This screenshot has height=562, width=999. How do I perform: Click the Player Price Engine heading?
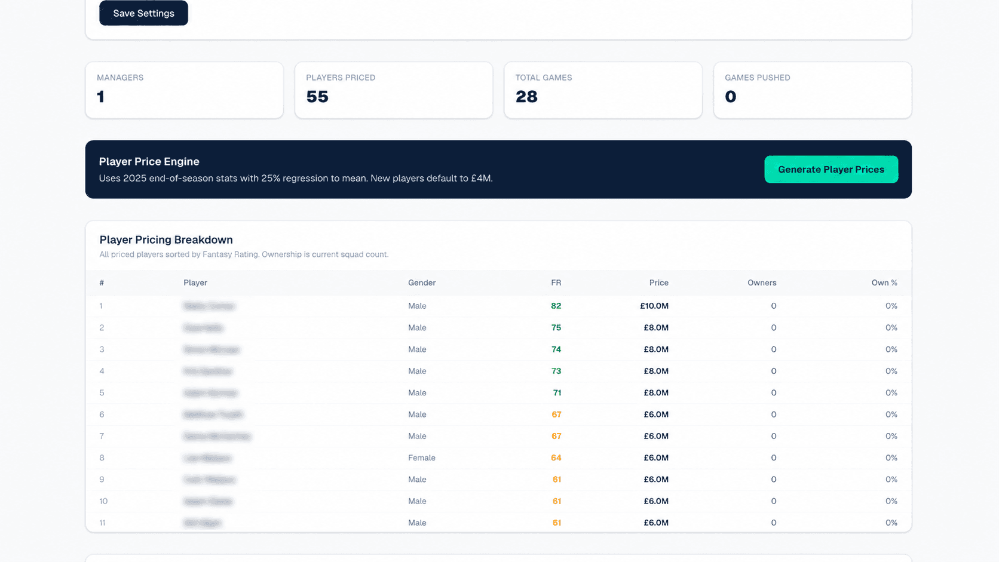coord(149,161)
